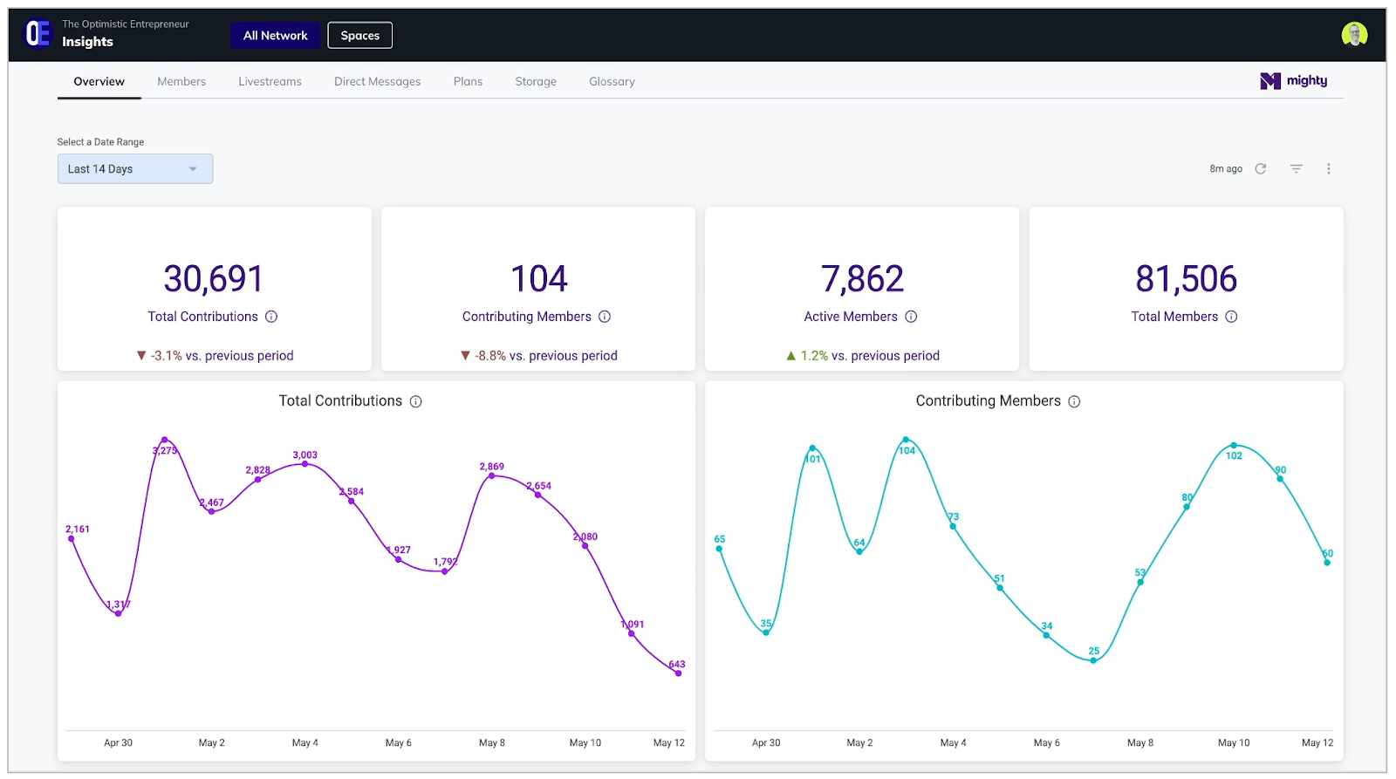
Task: Open the Direct Messages tab
Action: (x=377, y=82)
